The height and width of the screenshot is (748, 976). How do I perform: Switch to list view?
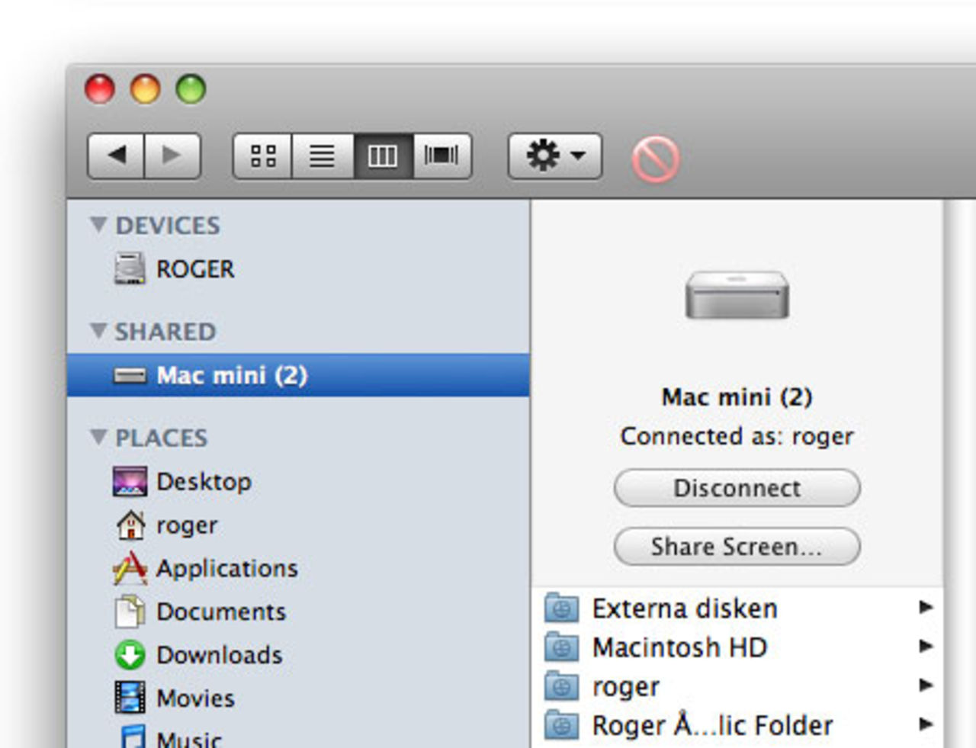tap(322, 156)
